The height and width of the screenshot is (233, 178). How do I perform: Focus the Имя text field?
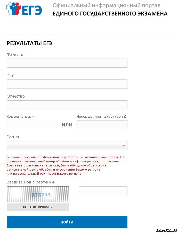[67, 84]
